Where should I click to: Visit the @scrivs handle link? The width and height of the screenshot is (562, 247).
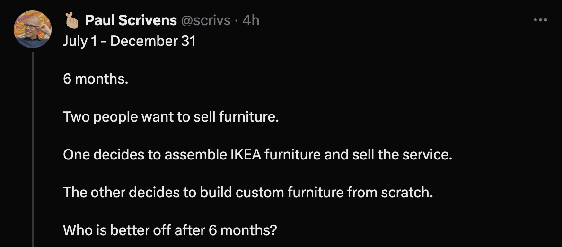point(206,20)
